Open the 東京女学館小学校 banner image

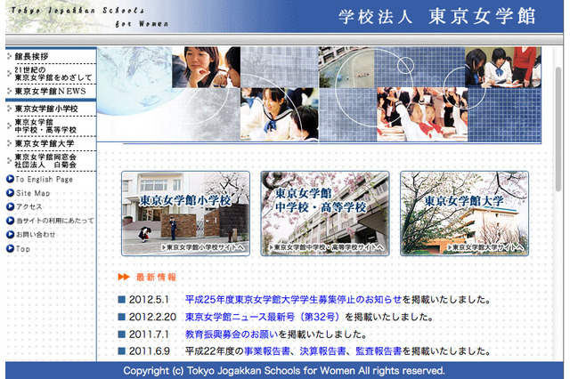185,214
